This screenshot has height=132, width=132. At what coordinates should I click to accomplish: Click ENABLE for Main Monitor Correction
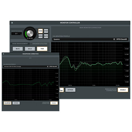123,90
